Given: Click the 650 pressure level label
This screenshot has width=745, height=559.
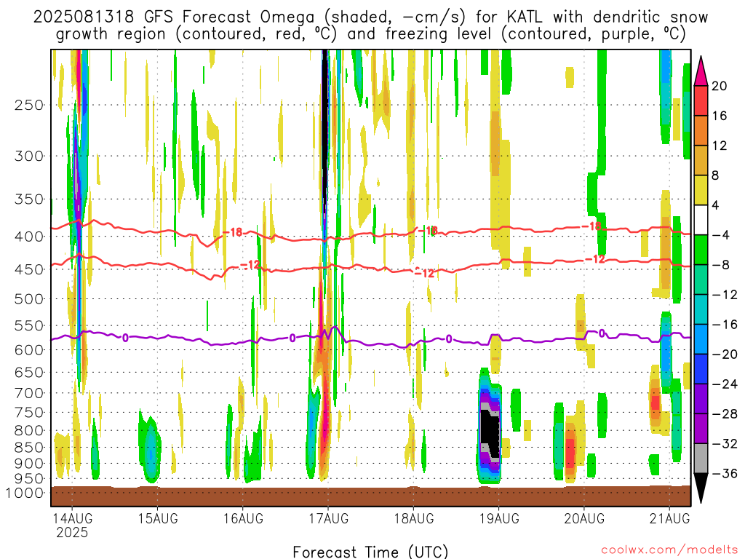Looking at the screenshot, I should pyautogui.click(x=29, y=372).
